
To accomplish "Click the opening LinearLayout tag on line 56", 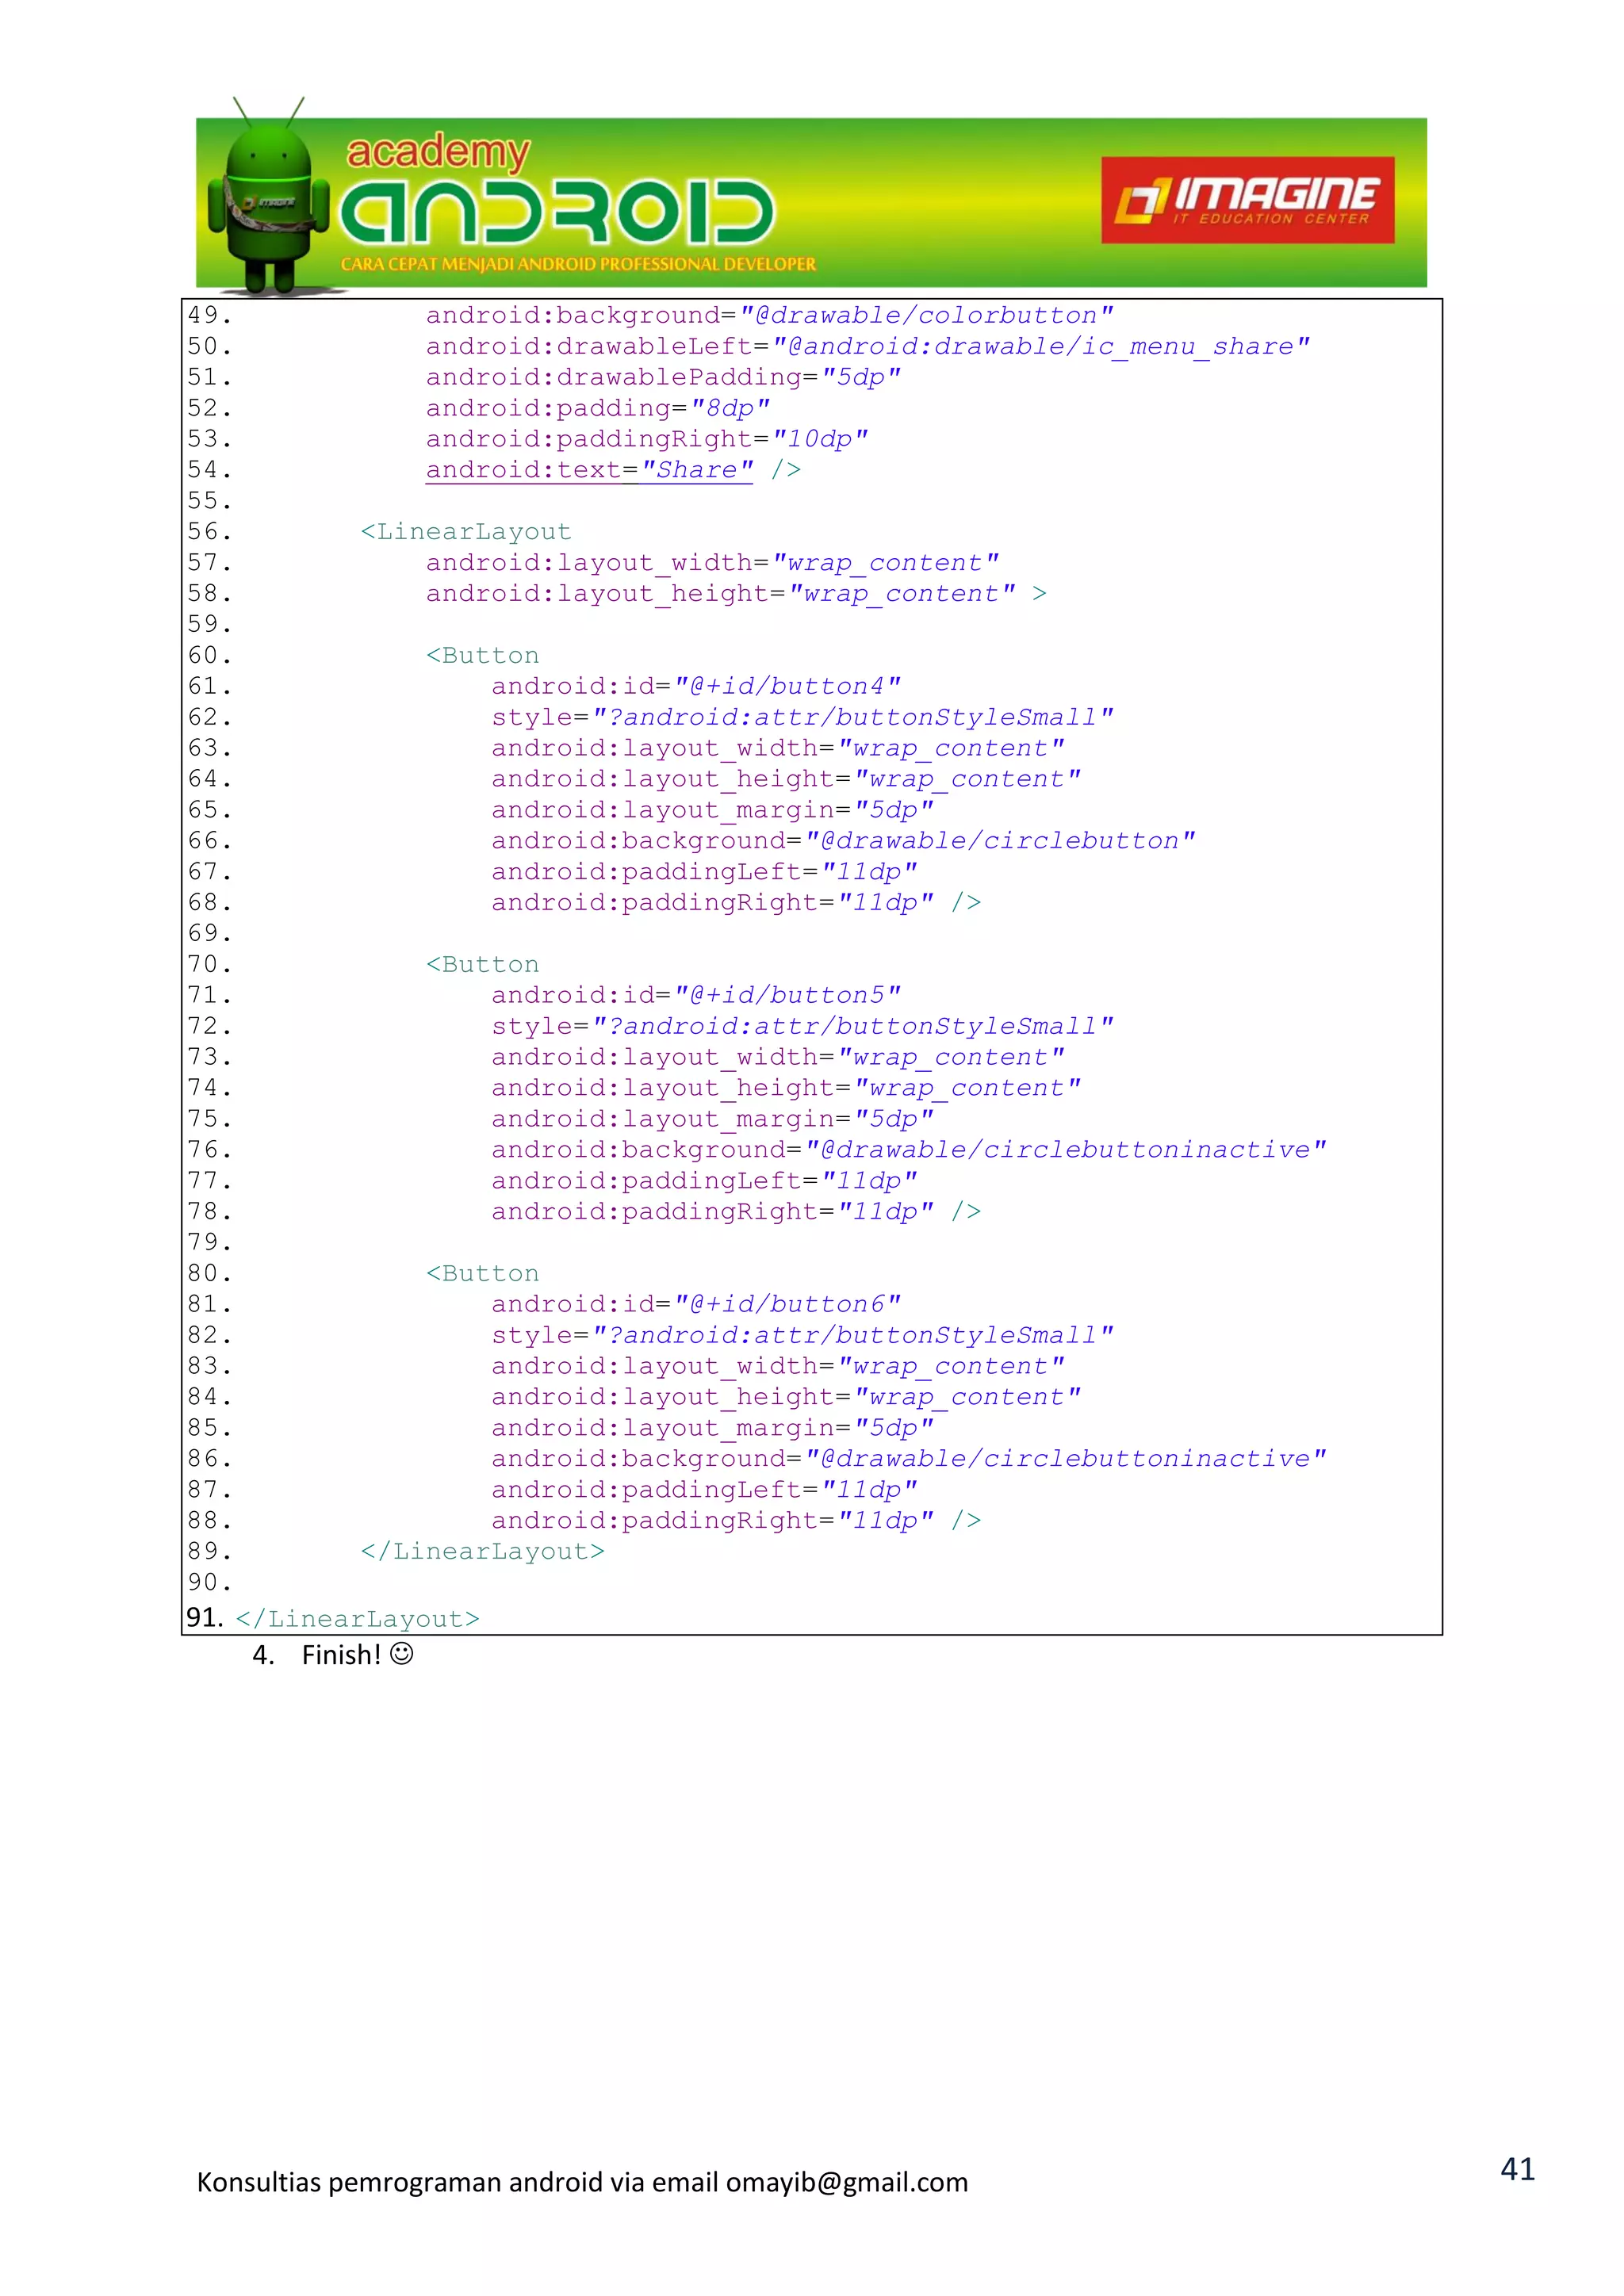I will (466, 532).
